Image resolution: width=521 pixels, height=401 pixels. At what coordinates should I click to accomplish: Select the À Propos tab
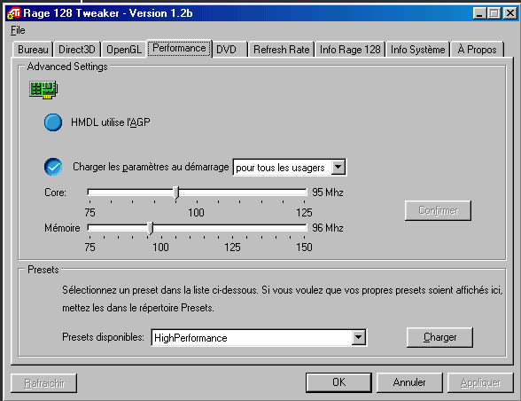[477, 50]
